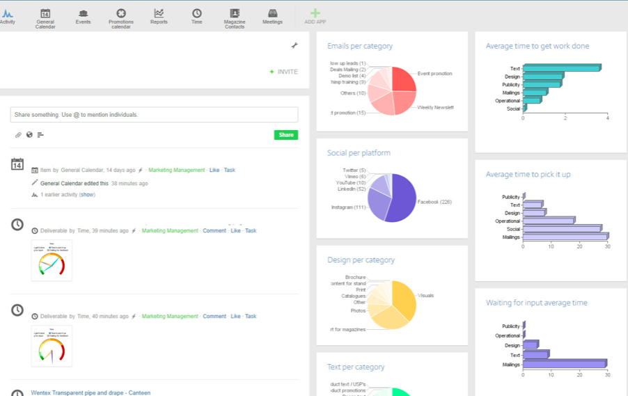Click Text per category widget title

tap(356, 367)
